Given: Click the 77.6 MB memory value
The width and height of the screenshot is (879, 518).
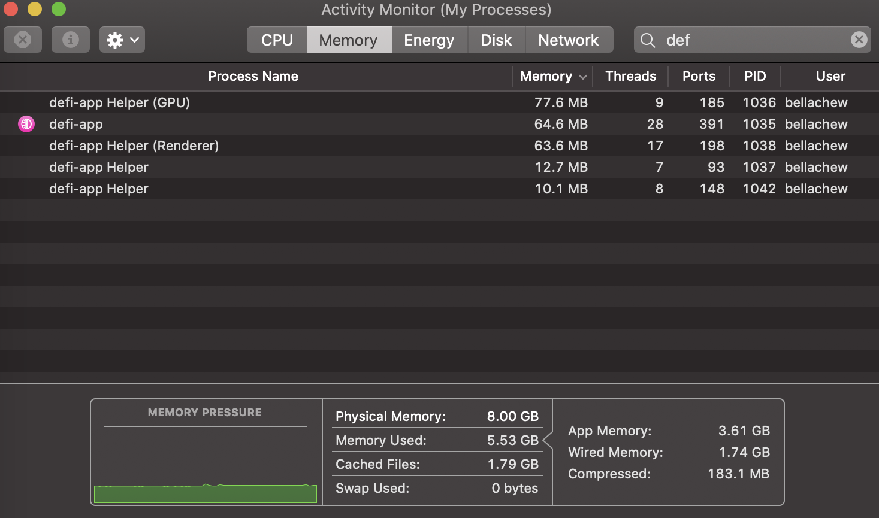Looking at the screenshot, I should click(x=561, y=102).
